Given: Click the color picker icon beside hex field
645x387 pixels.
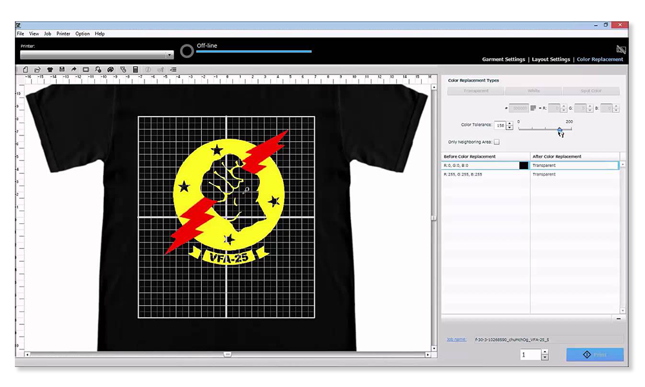Looking at the screenshot, I should [x=533, y=108].
